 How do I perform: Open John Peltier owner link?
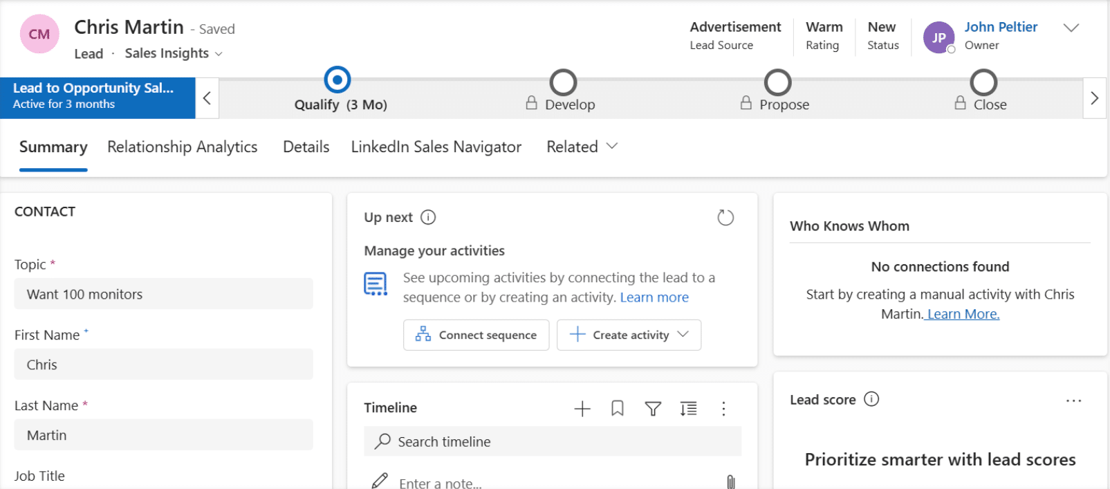pyautogui.click(x=1000, y=27)
